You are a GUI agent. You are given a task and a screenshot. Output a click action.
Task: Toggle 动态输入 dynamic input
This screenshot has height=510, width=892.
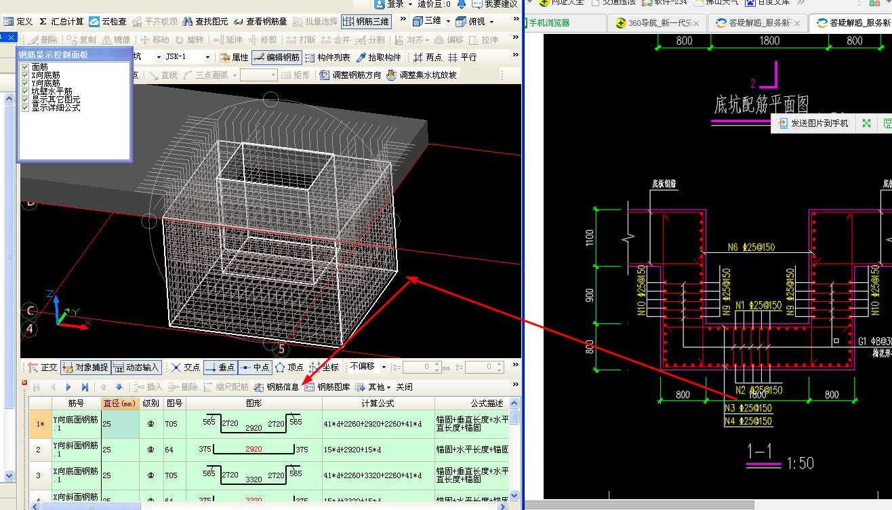point(136,368)
